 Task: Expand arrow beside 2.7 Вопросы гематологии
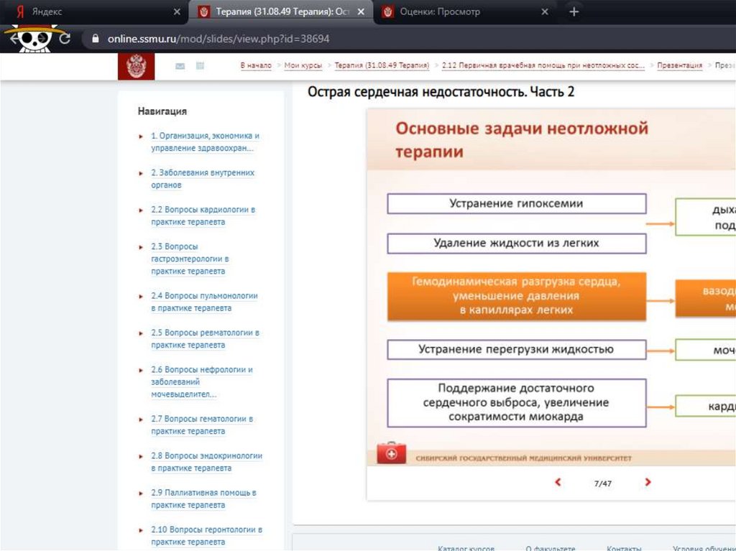tap(141, 420)
